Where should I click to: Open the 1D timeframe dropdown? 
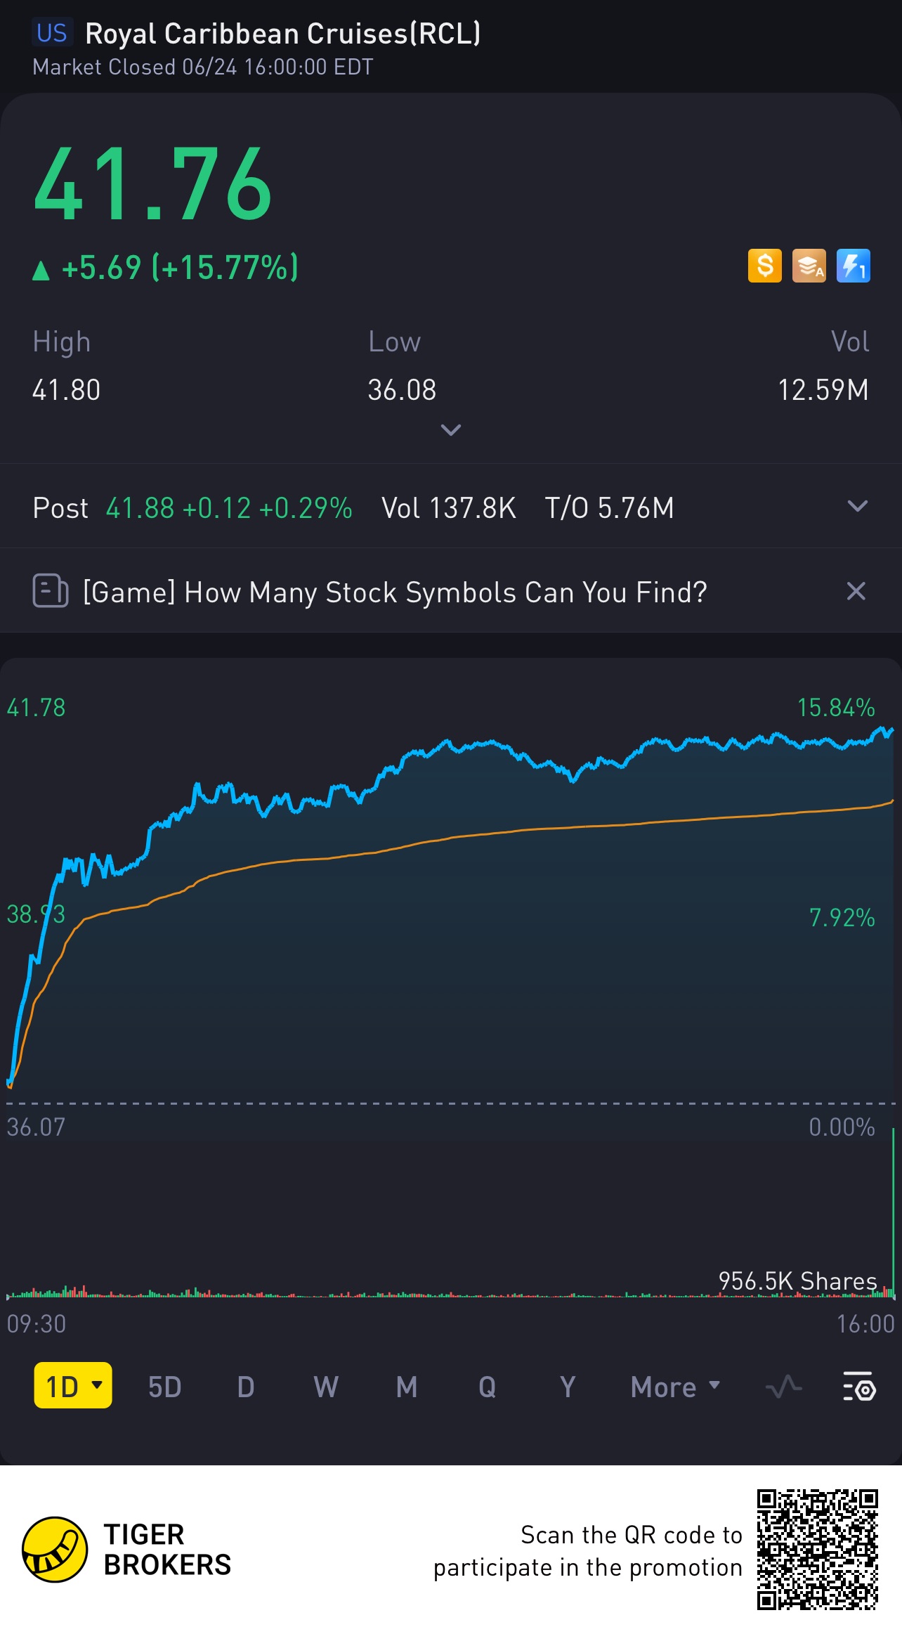click(73, 1387)
